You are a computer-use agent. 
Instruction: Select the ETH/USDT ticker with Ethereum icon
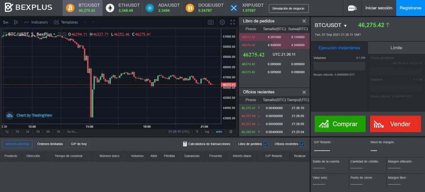coord(122,8)
